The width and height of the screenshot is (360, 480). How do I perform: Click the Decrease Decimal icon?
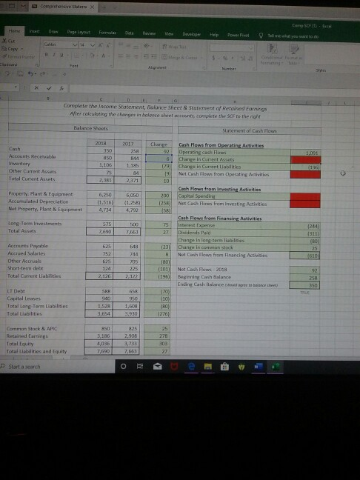coord(250,59)
